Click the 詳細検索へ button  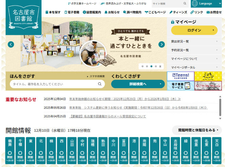138,84
